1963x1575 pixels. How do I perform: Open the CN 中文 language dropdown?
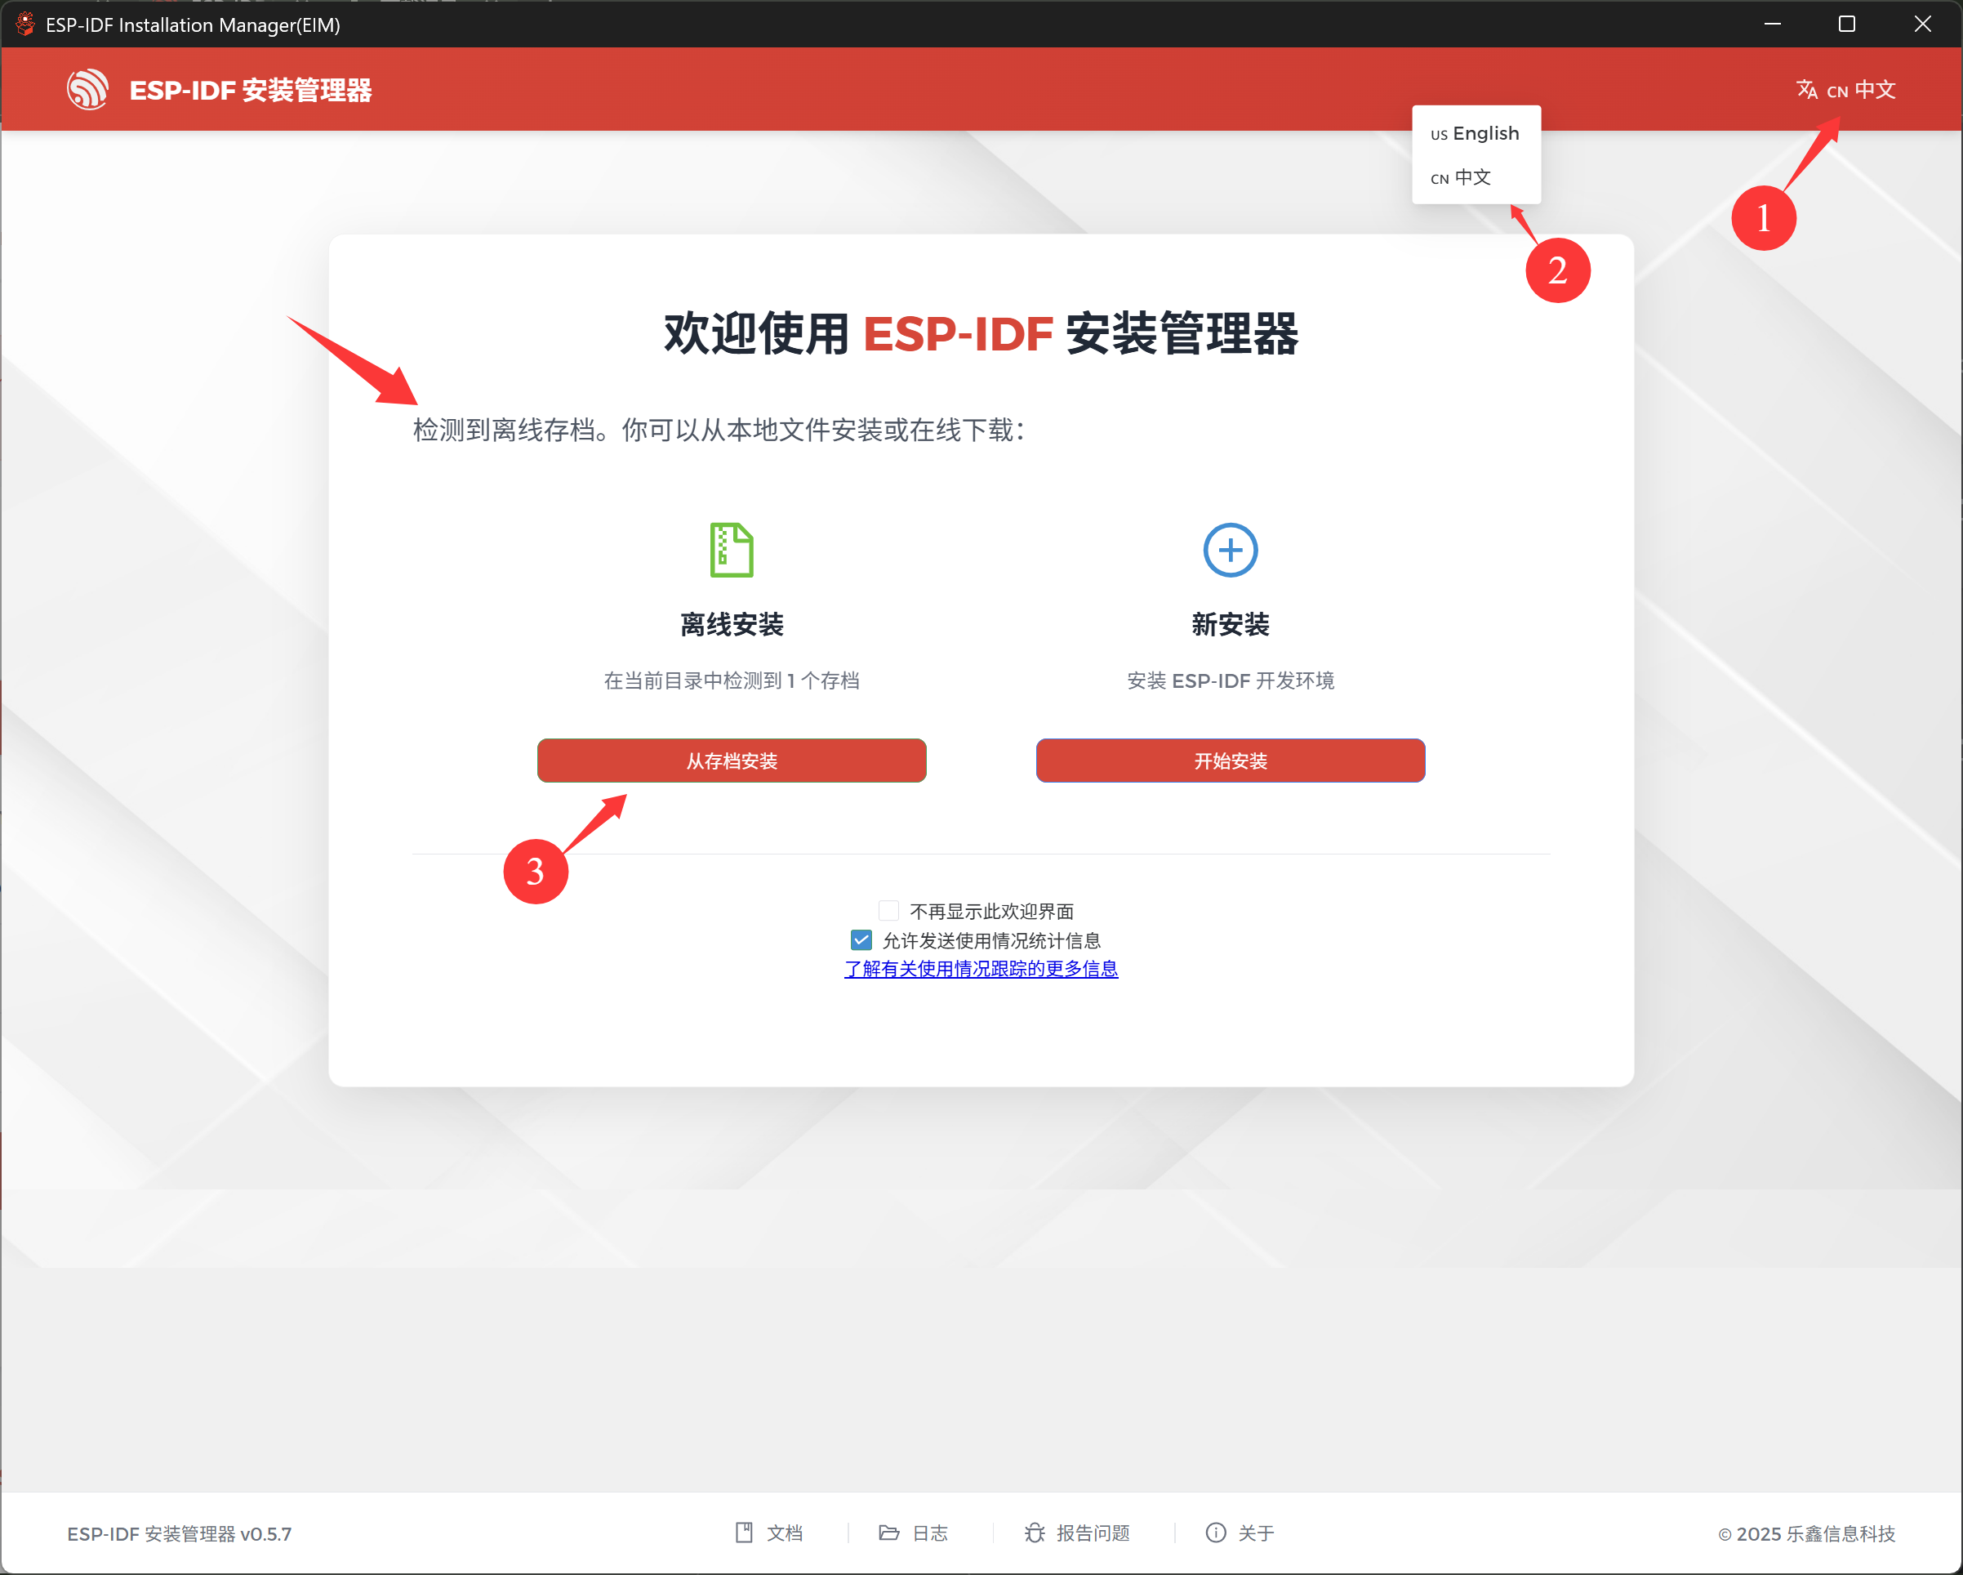click(x=1845, y=89)
